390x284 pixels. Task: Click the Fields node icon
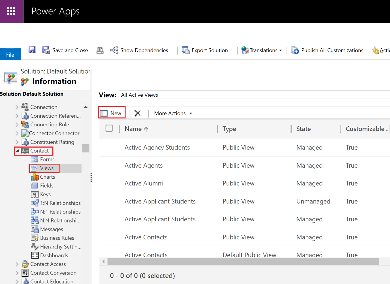pos(35,185)
